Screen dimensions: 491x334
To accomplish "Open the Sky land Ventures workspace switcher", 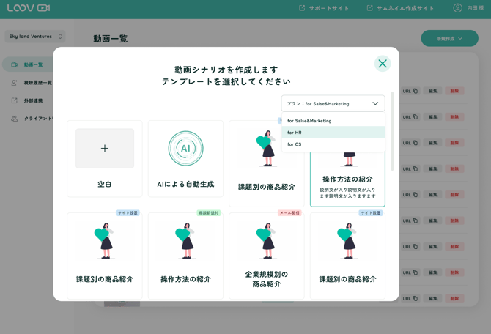I will coord(35,37).
